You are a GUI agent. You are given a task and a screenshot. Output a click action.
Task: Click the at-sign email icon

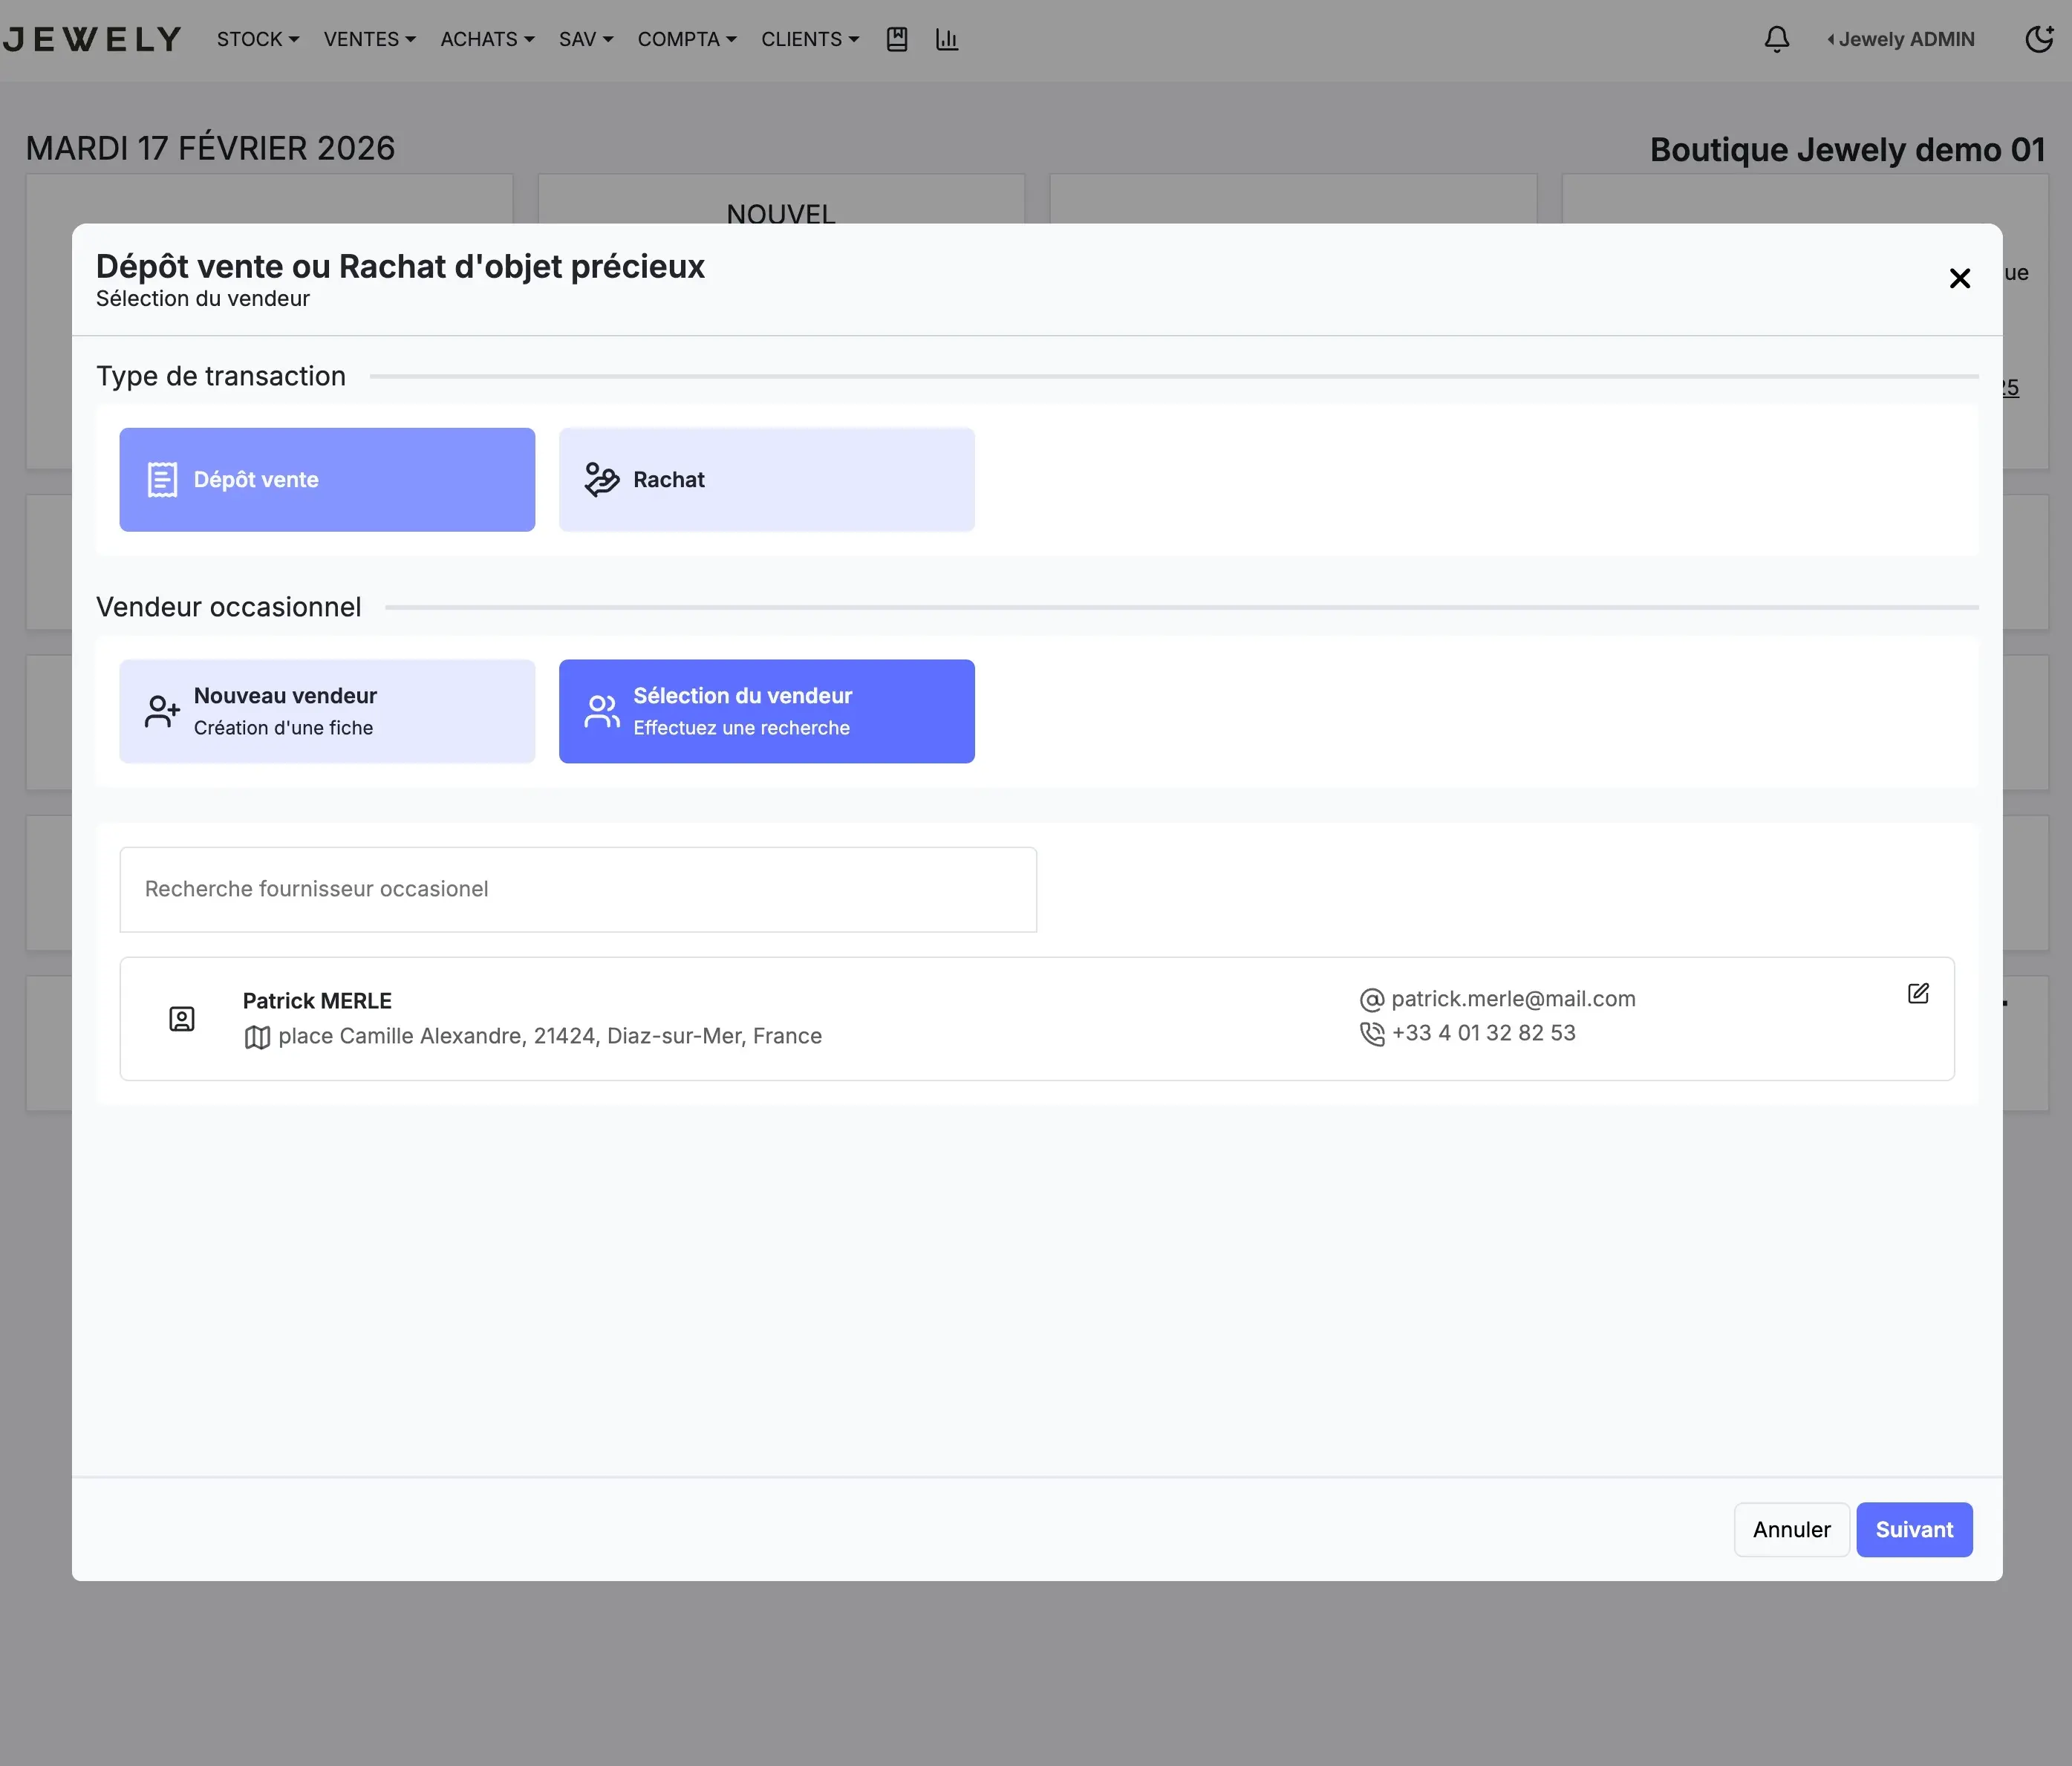click(x=1372, y=1000)
